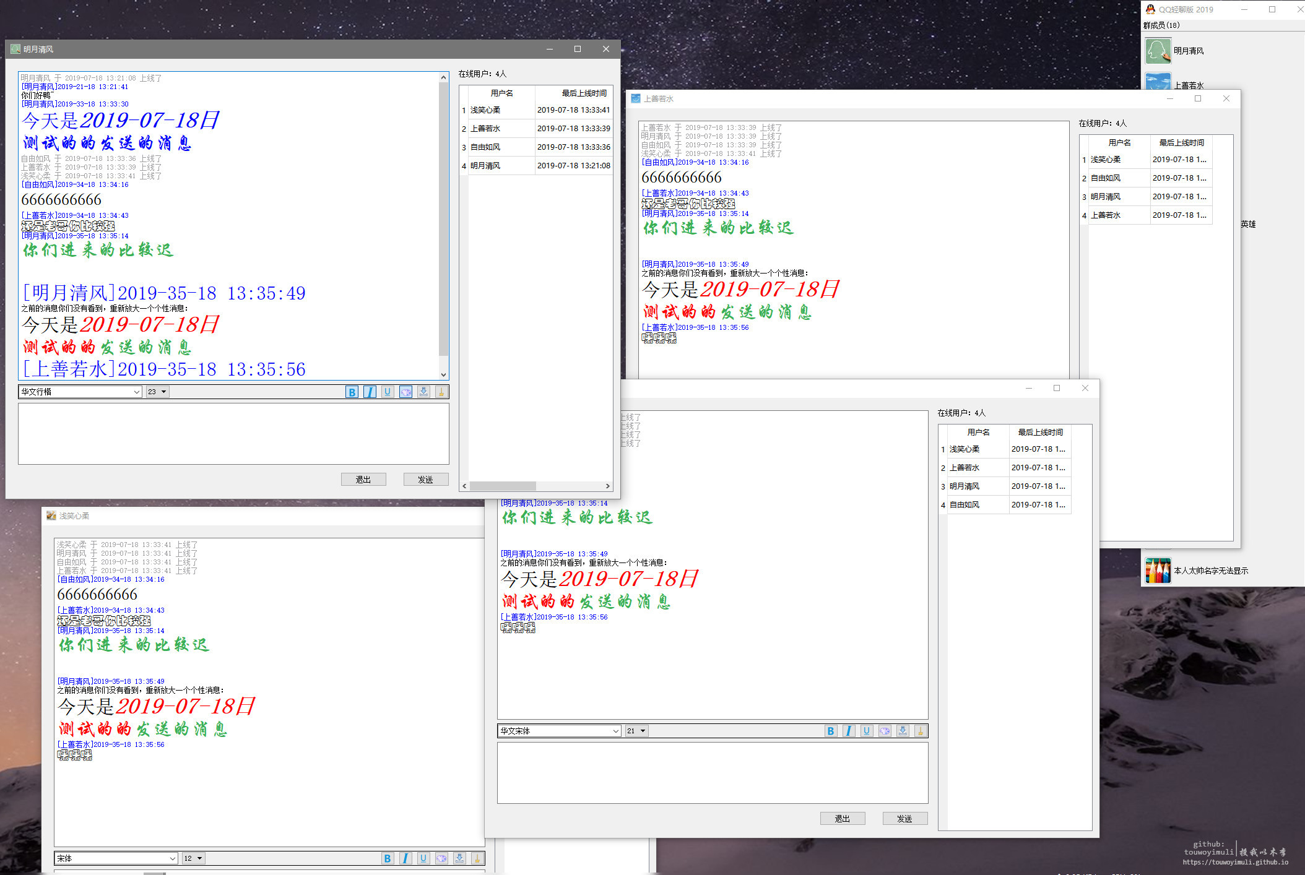Screen dimensions: 1305x875
Task: Click save-download icon in 宋体 toolbar
Action: tap(459, 858)
